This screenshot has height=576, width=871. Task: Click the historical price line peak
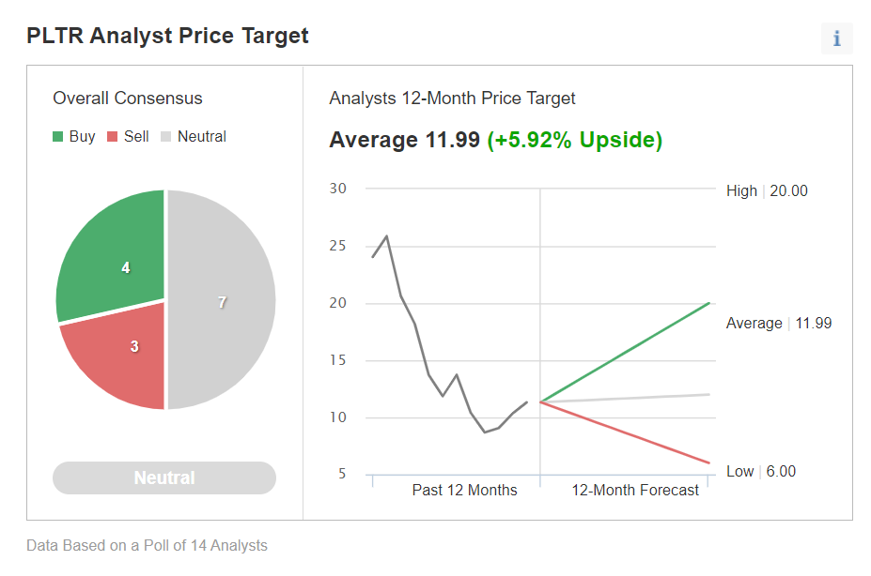tap(387, 236)
